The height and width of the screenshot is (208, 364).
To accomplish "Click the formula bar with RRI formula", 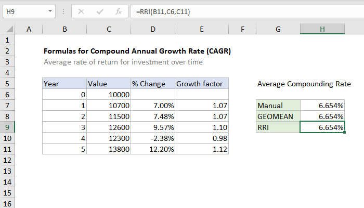I will tap(247, 11).
